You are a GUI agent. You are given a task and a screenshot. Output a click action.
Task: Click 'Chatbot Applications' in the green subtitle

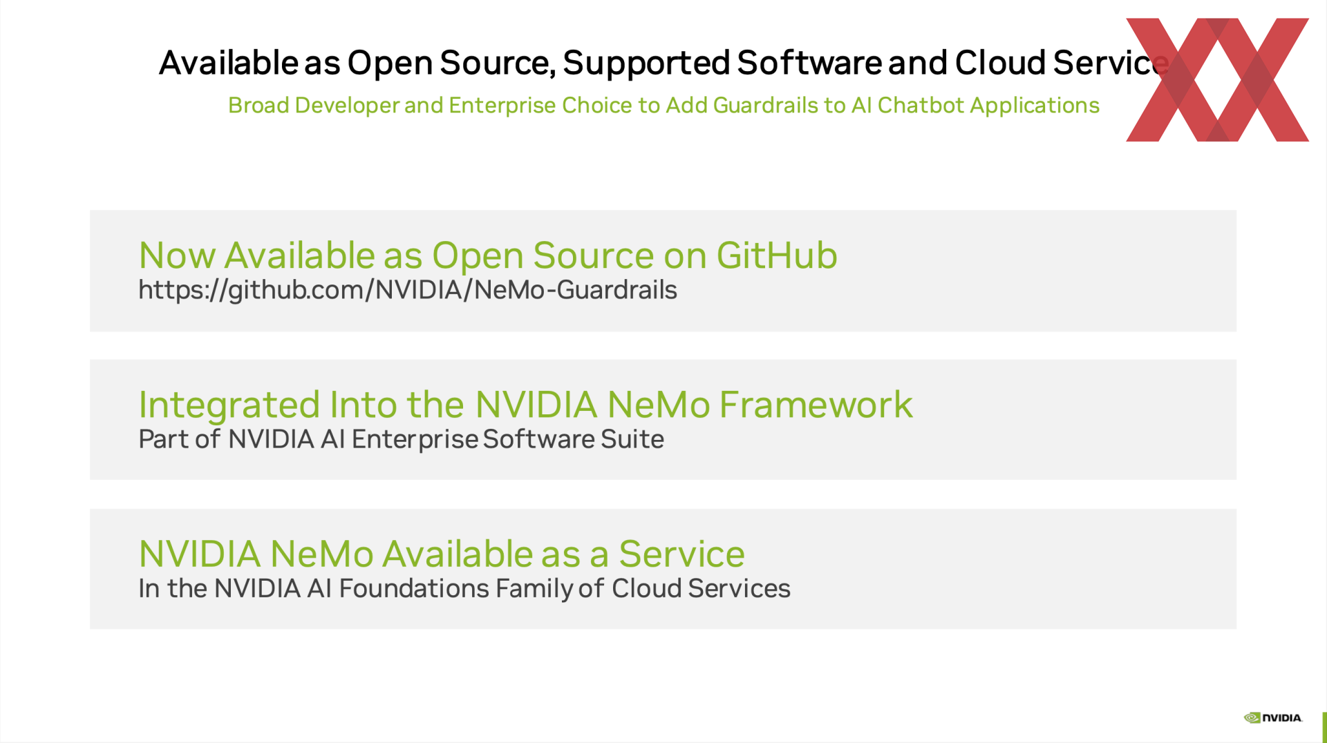[988, 106]
